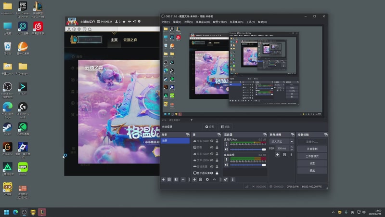385x217 pixels.
Task: Open transition properties three-dot menu
Action: pyautogui.click(x=291, y=154)
